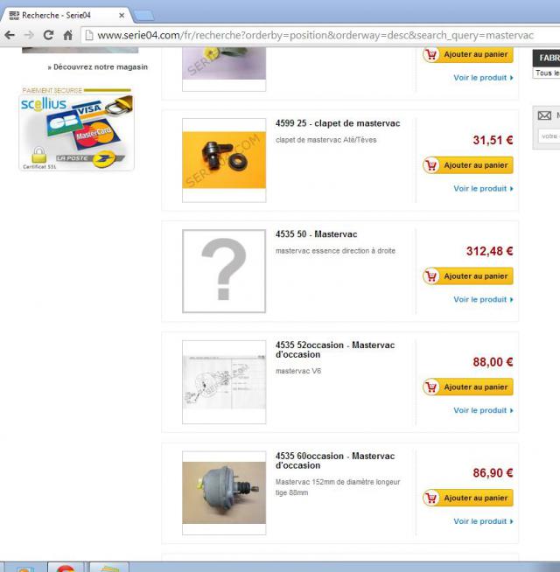View product link for clapet de mastervac

483,189
